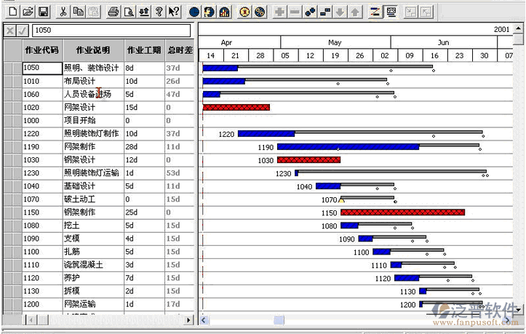Click the New document icon
This screenshot has height=334, width=526.
(x=12, y=12)
